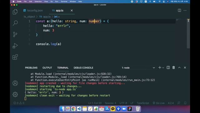Open the Terminal menu in the menu bar
200x113 pixels.
pos(64,2)
